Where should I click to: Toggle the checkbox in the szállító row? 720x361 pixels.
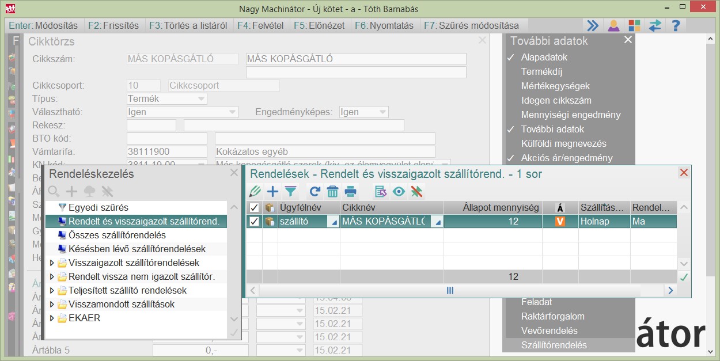254,222
